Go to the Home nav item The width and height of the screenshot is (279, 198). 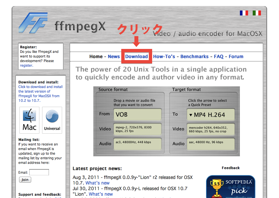click(x=96, y=56)
